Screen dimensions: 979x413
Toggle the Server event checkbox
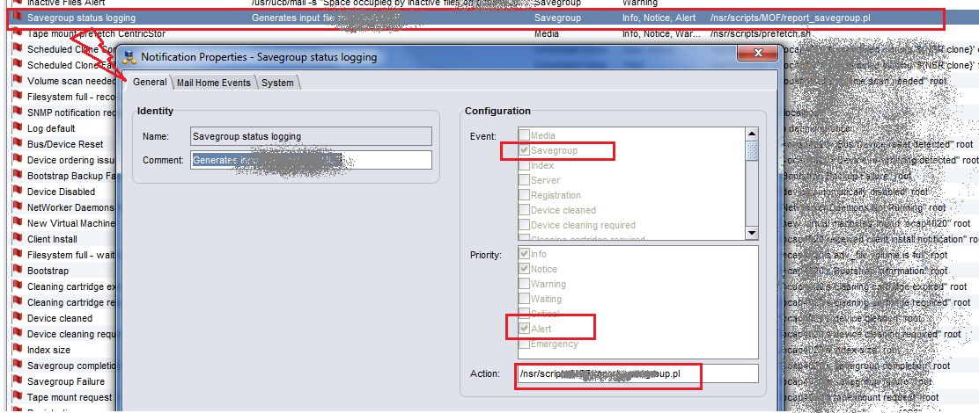pyautogui.click(x=524, y=180)
